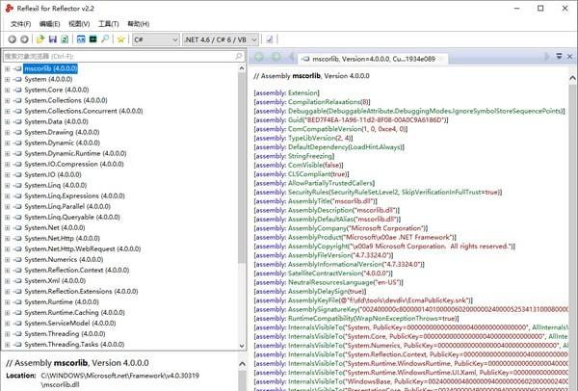Open the 编辑(E) menu
The width and height of the screenshot is (578, 391).
[x=49, y=24]
